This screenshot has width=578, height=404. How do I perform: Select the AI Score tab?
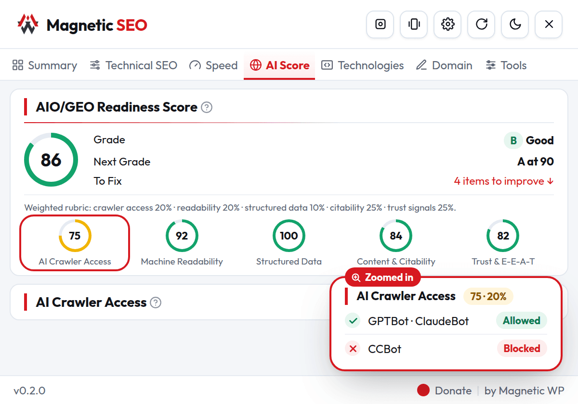[279, 65]
